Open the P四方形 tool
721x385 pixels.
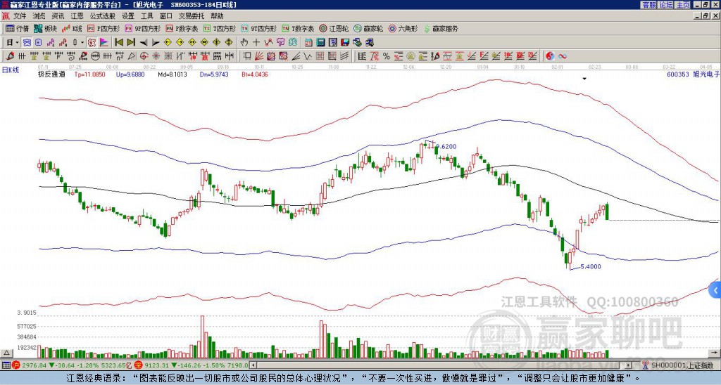[x=104, y=28]
